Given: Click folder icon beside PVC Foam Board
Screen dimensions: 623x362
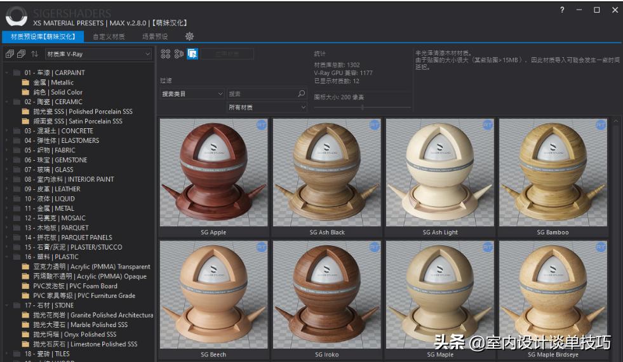Looking at the screenshot, I should [26, 286].
